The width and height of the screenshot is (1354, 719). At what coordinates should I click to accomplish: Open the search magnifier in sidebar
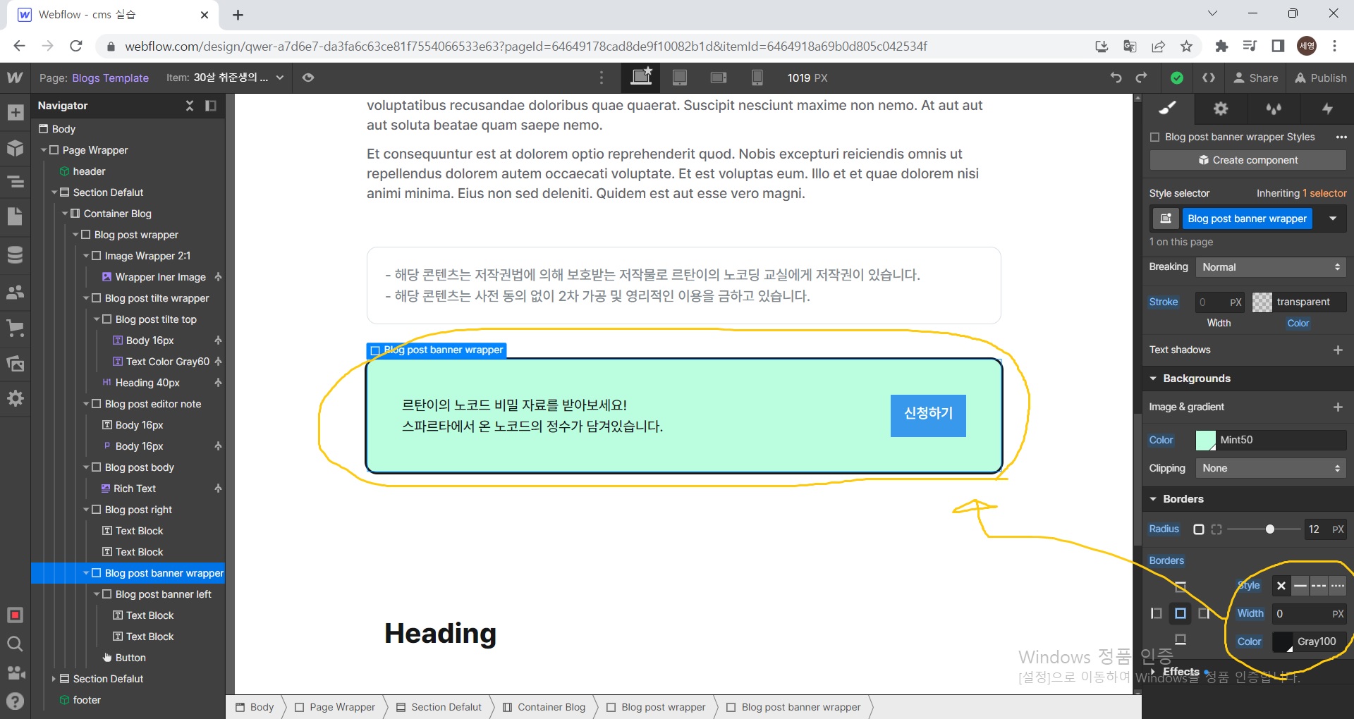click(15, 644)
